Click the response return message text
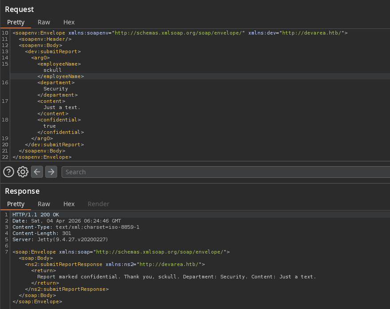The image size is (390, 309). [176, 277]
